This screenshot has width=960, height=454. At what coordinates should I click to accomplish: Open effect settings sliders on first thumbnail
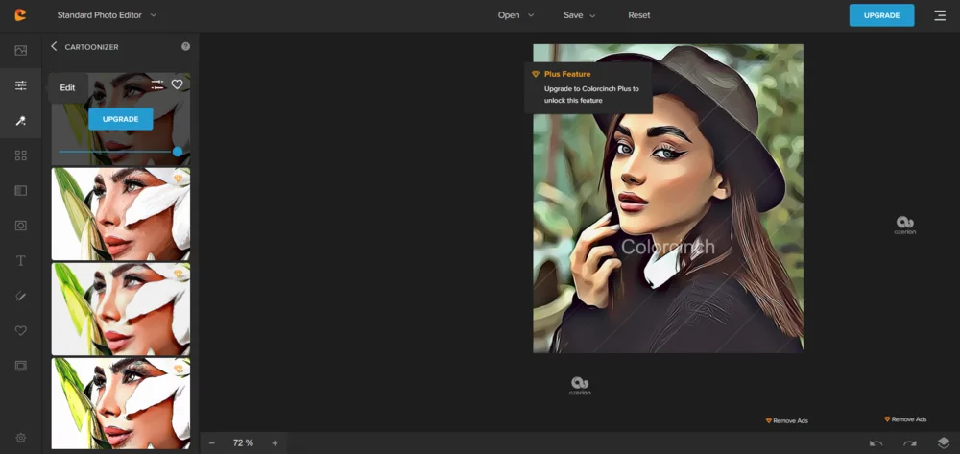tap(157, 84)
